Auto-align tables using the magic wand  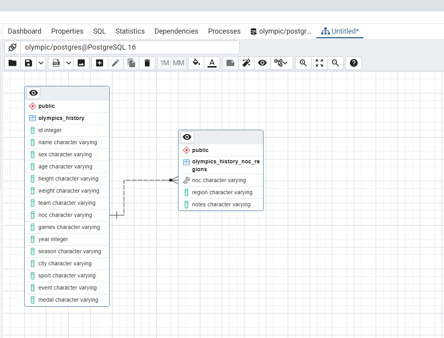coord(246,63)
